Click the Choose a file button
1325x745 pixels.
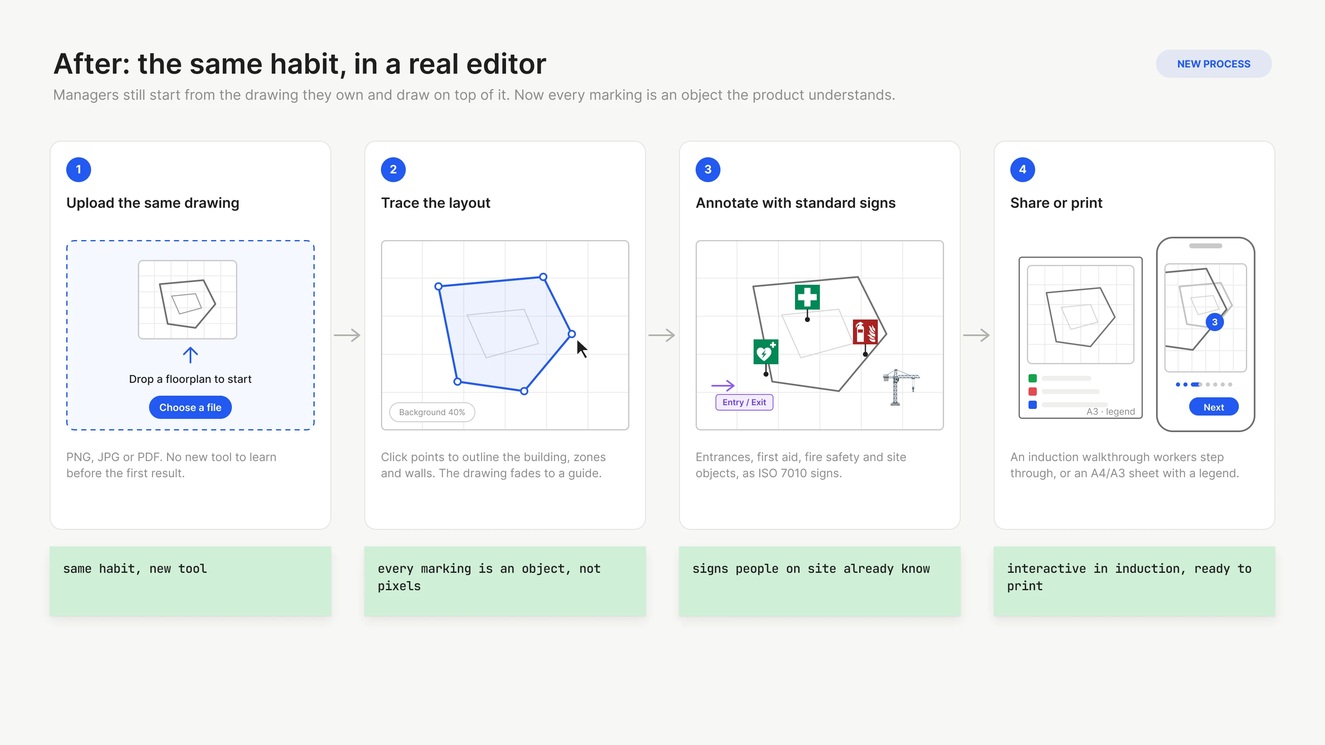coord(190,407)
